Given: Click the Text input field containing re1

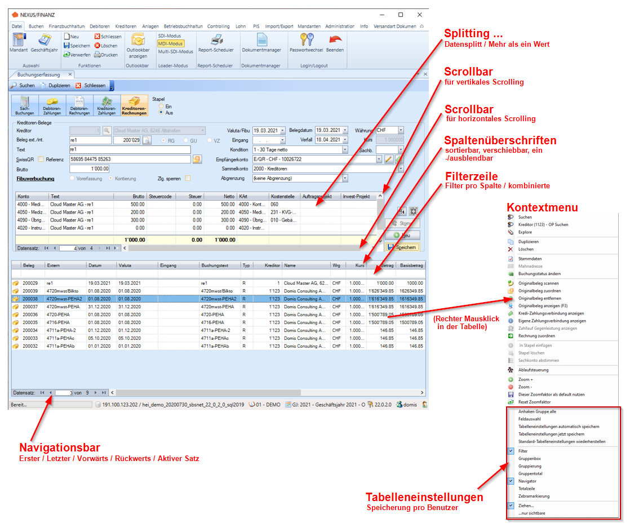Looking at the screenshot, I should 130,149.
